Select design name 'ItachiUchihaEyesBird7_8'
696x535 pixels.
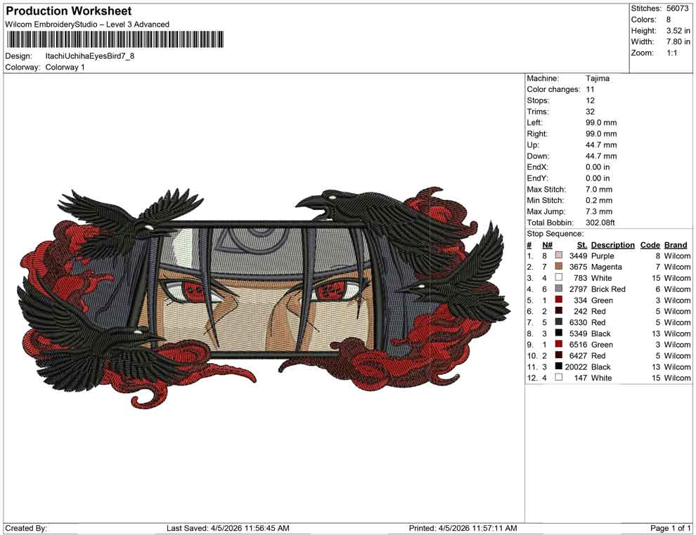[90, 56]
